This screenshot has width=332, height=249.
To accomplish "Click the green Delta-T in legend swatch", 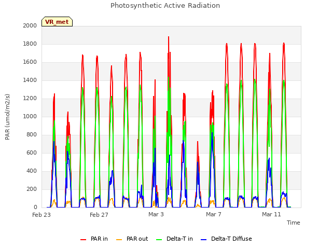I will point(159,240).
